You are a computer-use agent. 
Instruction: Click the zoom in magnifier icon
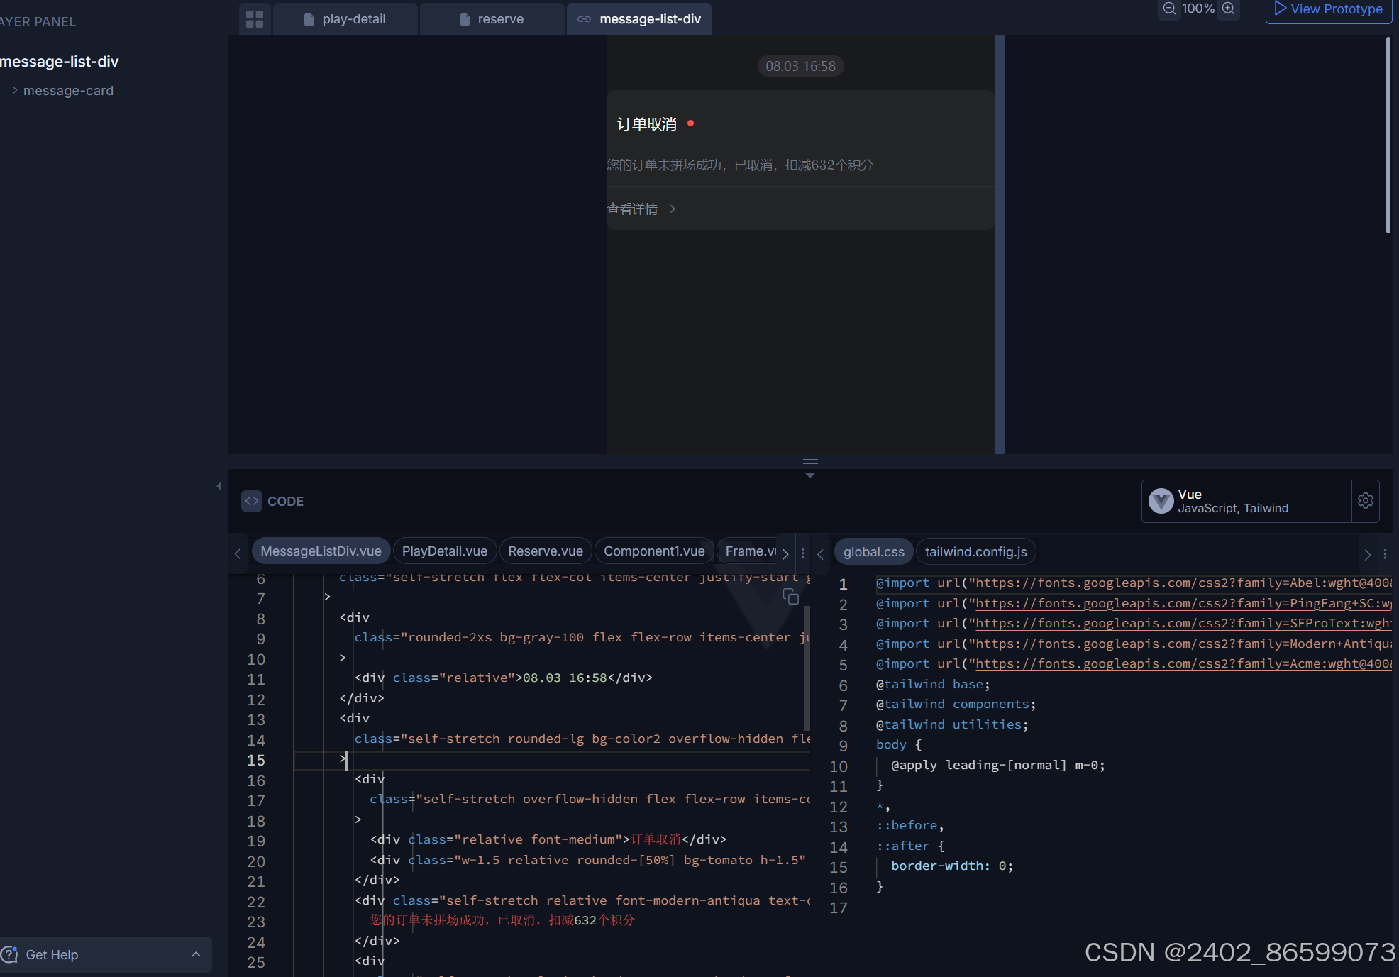[x=1229, y=9]
